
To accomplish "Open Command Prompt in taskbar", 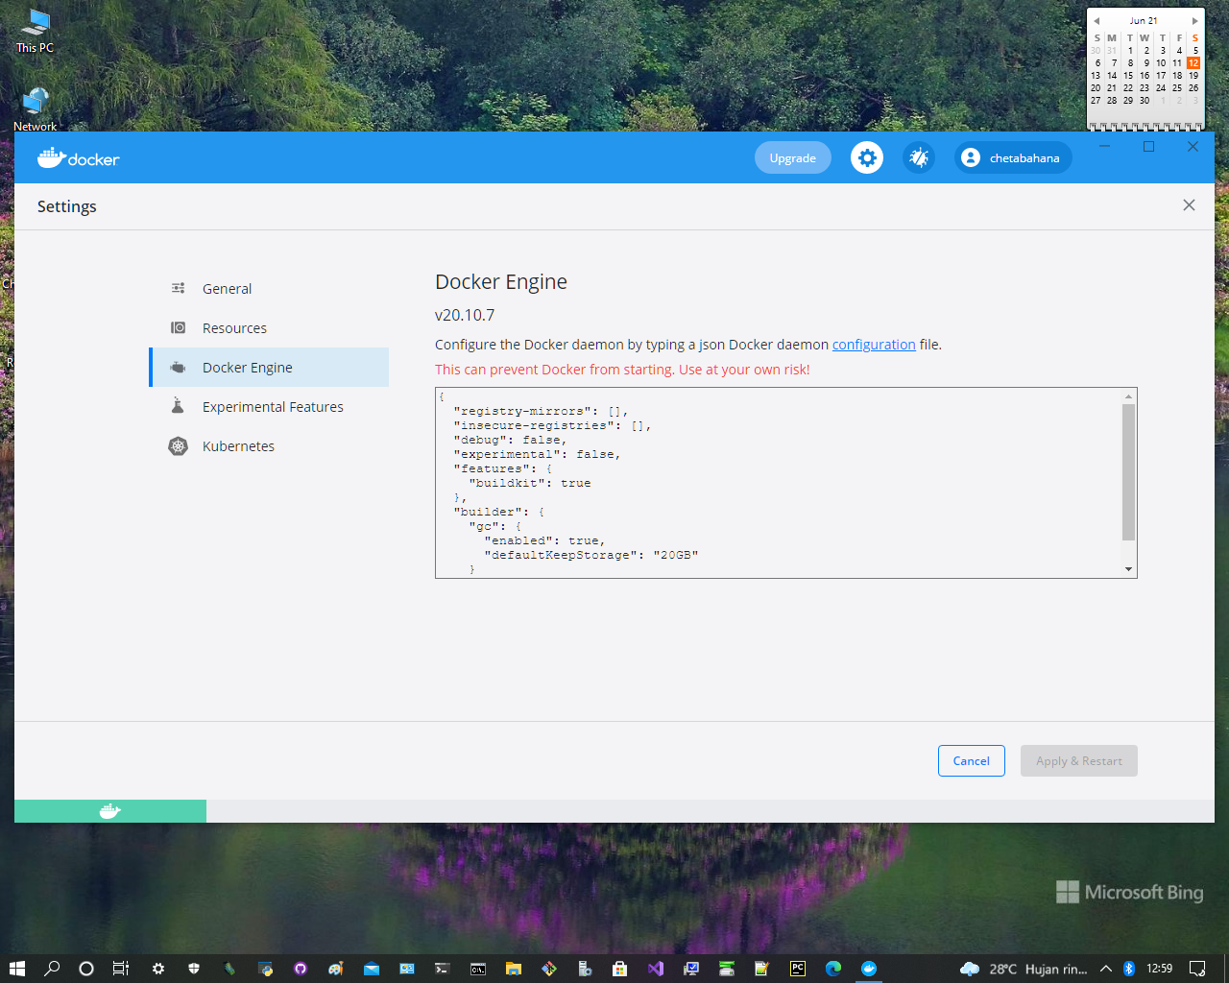I will tap(478, 969).
